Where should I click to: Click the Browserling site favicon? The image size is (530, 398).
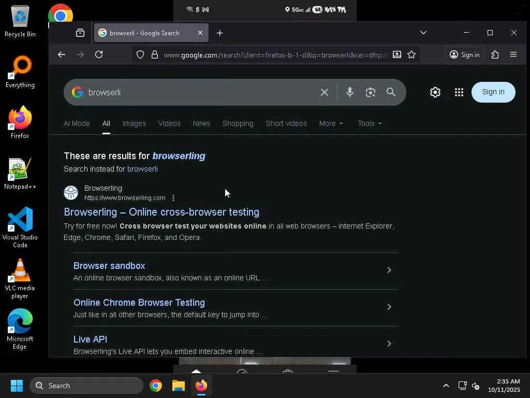tap(71, 193)
